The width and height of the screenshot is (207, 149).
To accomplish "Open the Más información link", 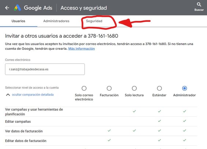I will (81, 49).
